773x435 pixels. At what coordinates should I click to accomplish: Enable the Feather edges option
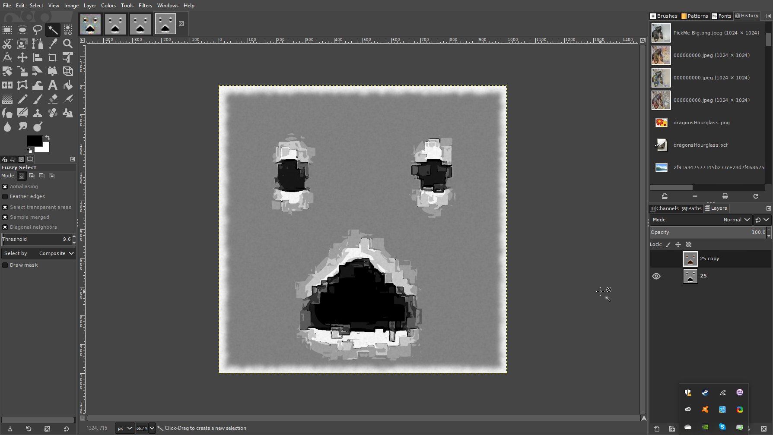point(5,196)
